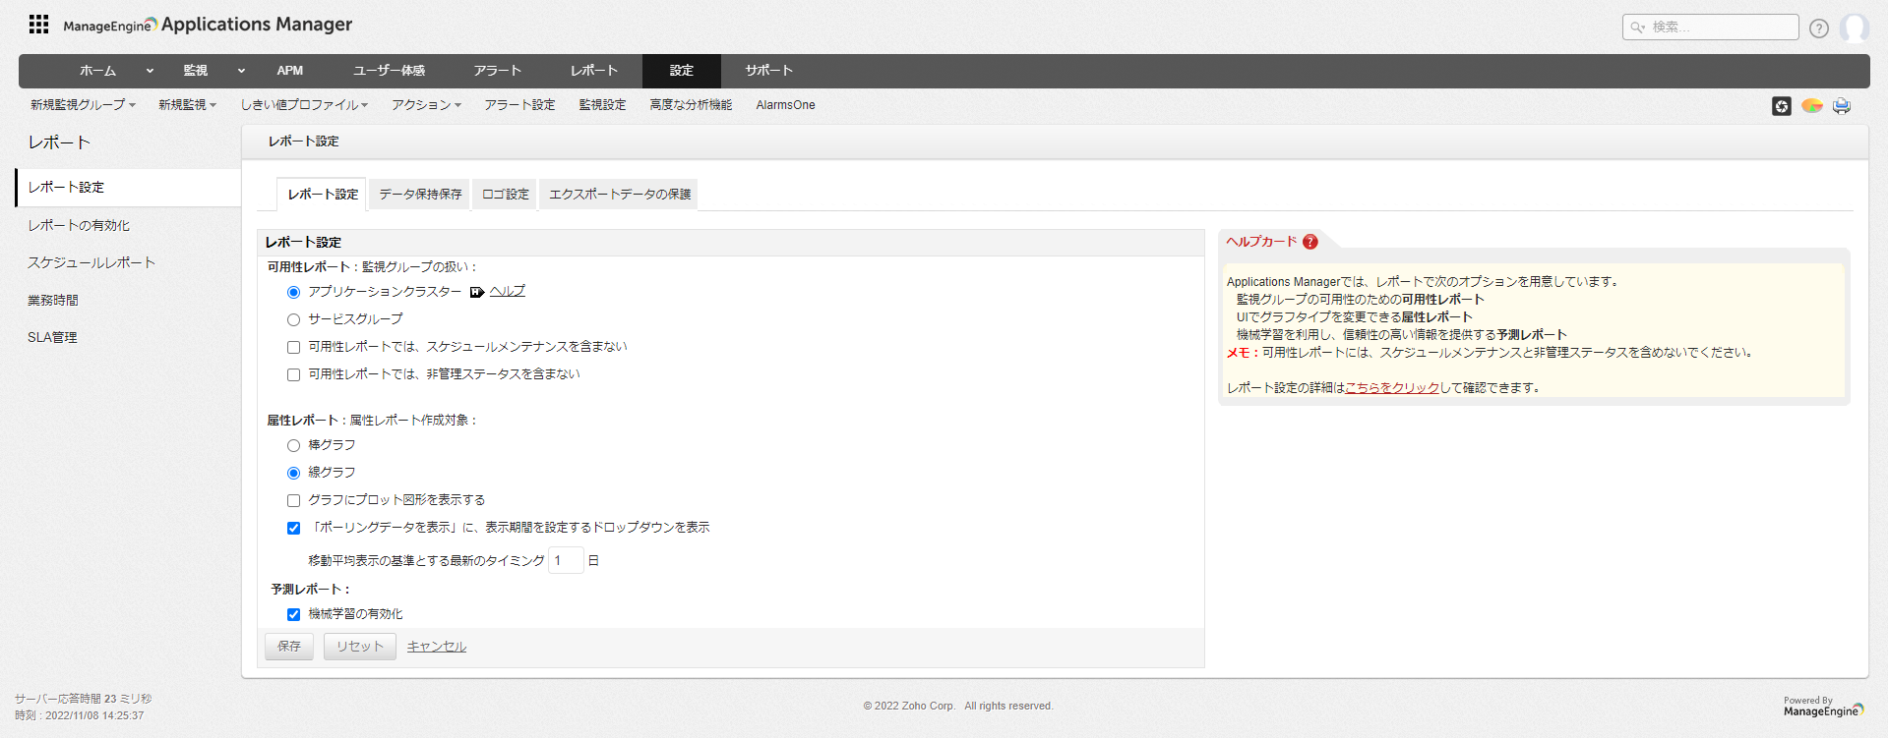1888x738 pixels.
Task: Select the 棒グラフ radio button
Action: (x=293, y=445)
